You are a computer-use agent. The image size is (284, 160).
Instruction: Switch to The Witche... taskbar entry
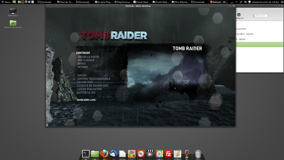coord(180,2)
